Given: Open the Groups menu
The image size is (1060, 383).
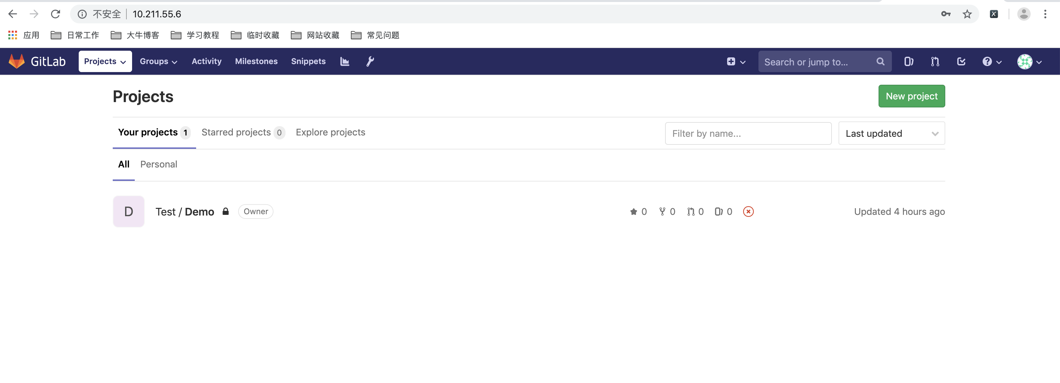Looking at the screenshot, I should click(158, 61).
